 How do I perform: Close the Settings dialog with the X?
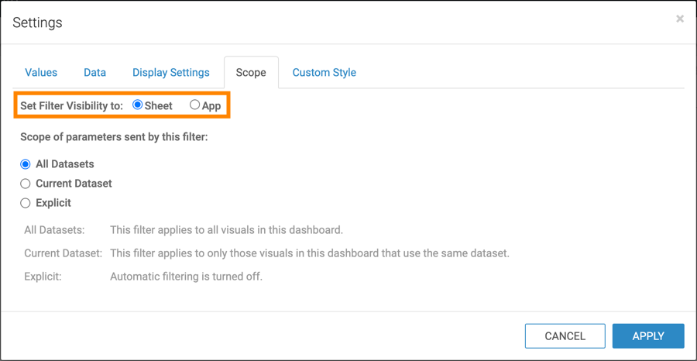[x=680, y=19]
